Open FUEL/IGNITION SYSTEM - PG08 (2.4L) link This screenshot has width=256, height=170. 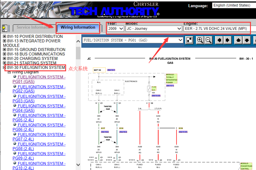(x=39, y=146)
